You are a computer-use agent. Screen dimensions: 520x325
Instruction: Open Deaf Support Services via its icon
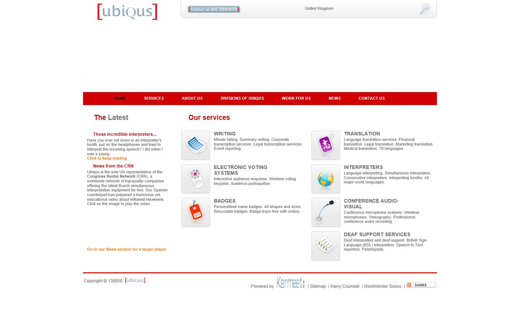tap(325, 246)
